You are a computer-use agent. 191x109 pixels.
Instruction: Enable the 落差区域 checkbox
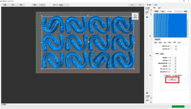tap(164, 75)
